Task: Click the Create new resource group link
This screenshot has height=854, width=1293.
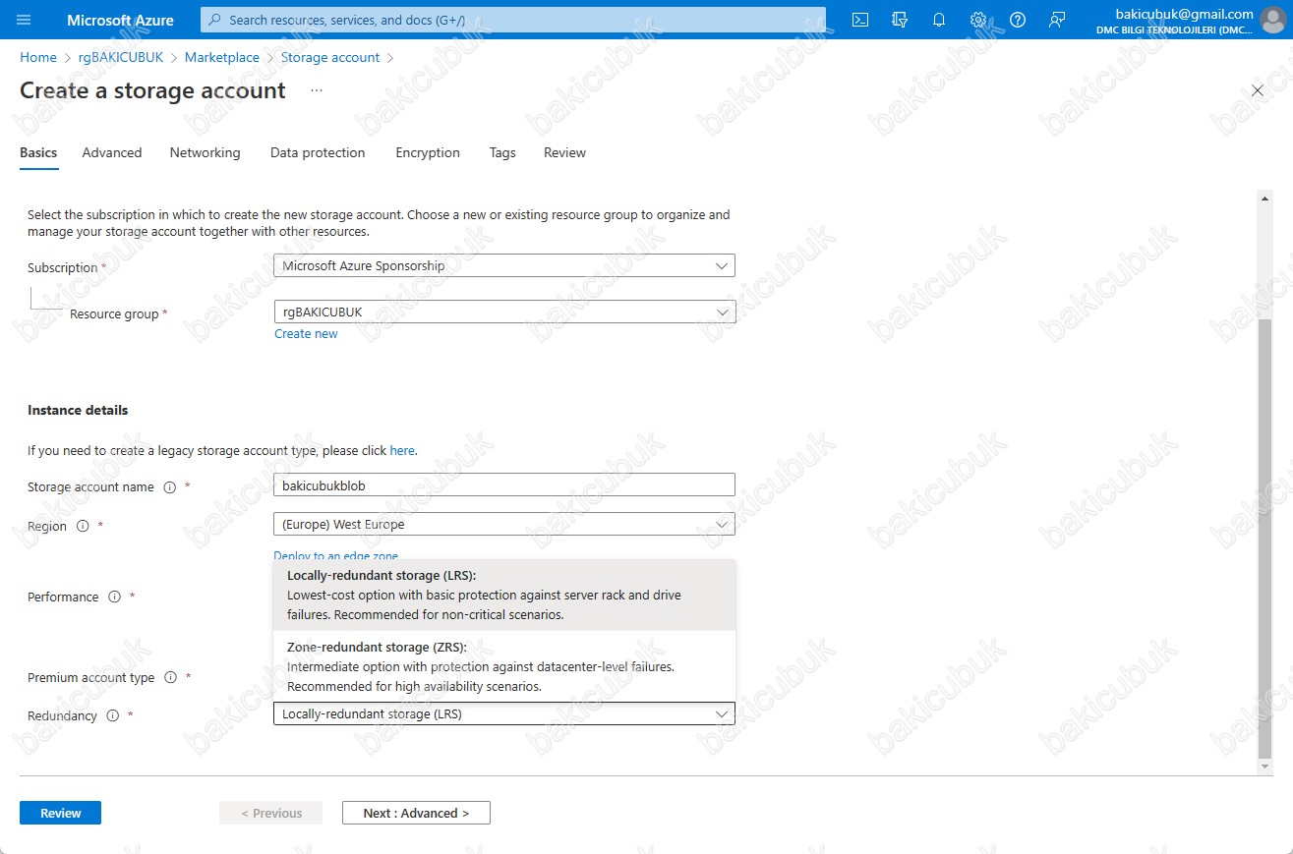Action: (x=306, y=334)
